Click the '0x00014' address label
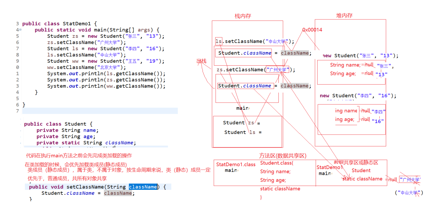 (x=312, y=30)
